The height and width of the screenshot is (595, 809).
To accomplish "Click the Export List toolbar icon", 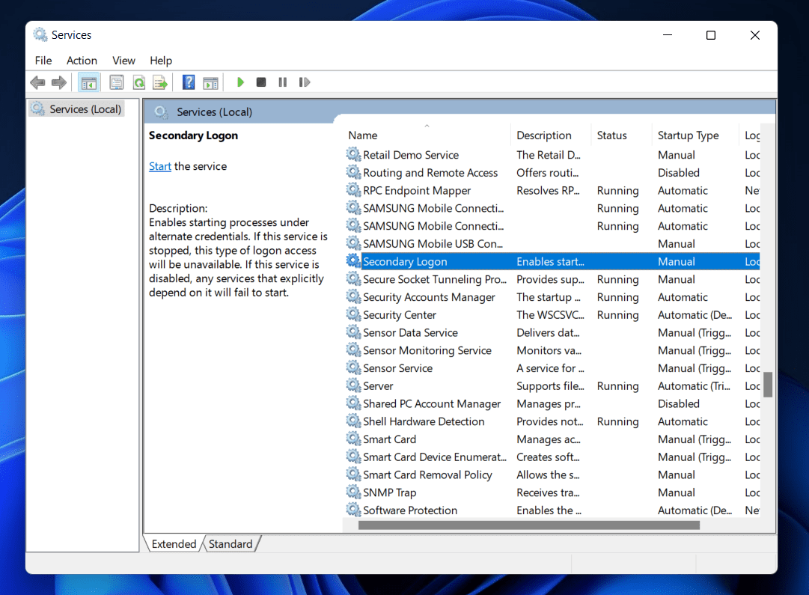I will click(x=159, y=82).
